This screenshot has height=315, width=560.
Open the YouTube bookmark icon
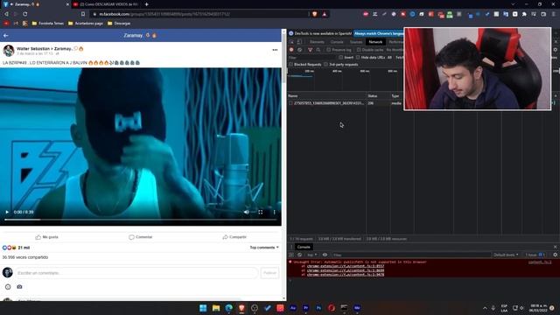coord(6,24)
